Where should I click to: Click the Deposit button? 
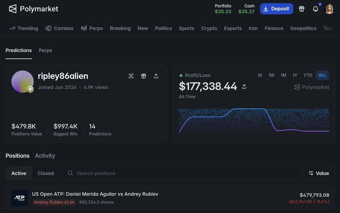276,9
